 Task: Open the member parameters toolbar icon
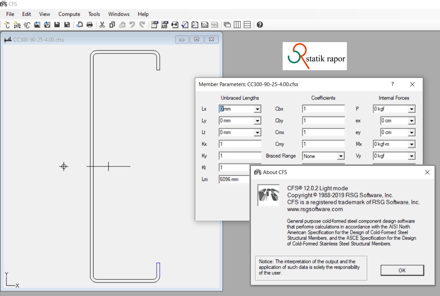point(175,25)
